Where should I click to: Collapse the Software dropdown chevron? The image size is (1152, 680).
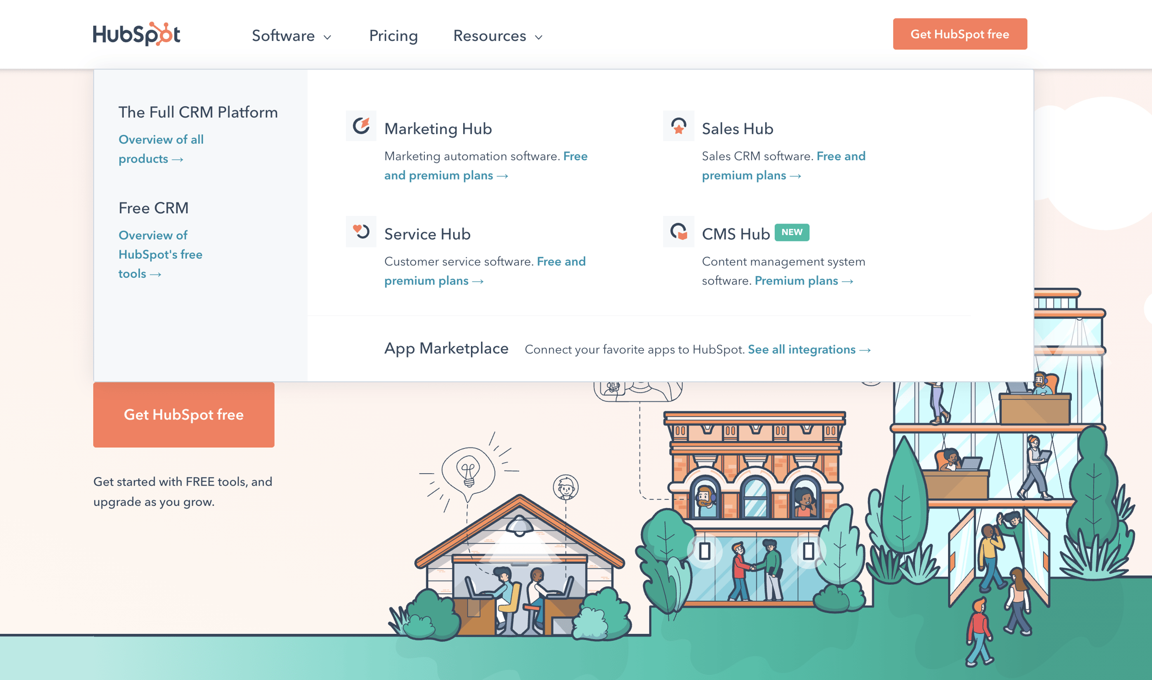point(328,37)
